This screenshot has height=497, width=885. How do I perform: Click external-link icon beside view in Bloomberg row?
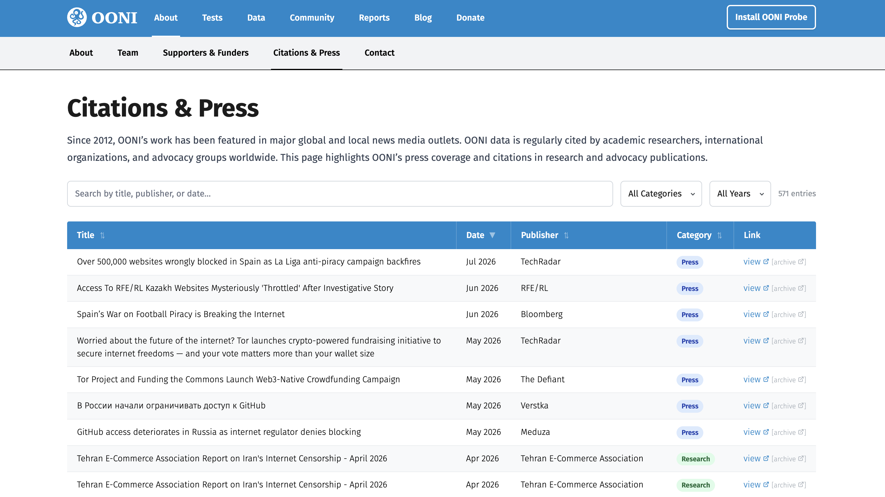coord(766,314)
